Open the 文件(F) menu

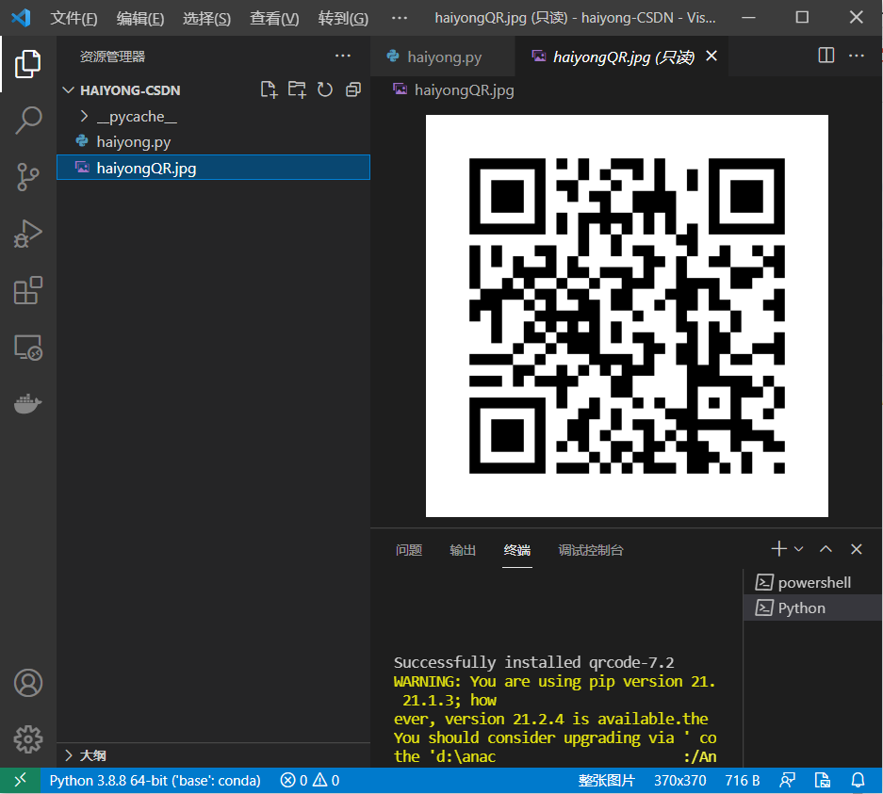(x=74, y=18)
